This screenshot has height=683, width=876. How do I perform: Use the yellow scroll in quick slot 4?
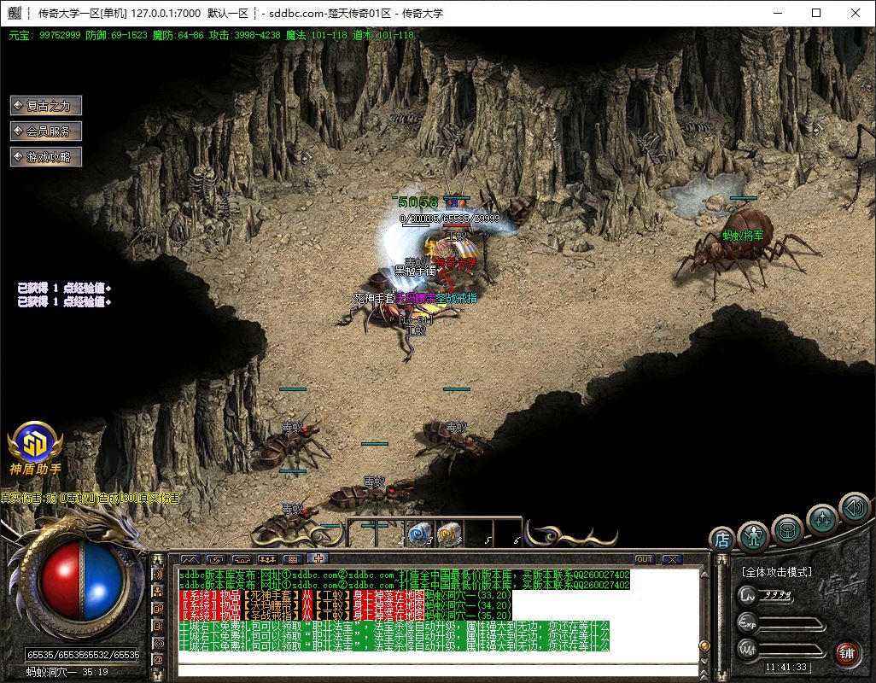(x=449, y=534)
